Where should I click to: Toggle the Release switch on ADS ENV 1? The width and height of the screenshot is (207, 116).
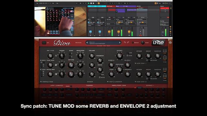click(x=148, y=60)
